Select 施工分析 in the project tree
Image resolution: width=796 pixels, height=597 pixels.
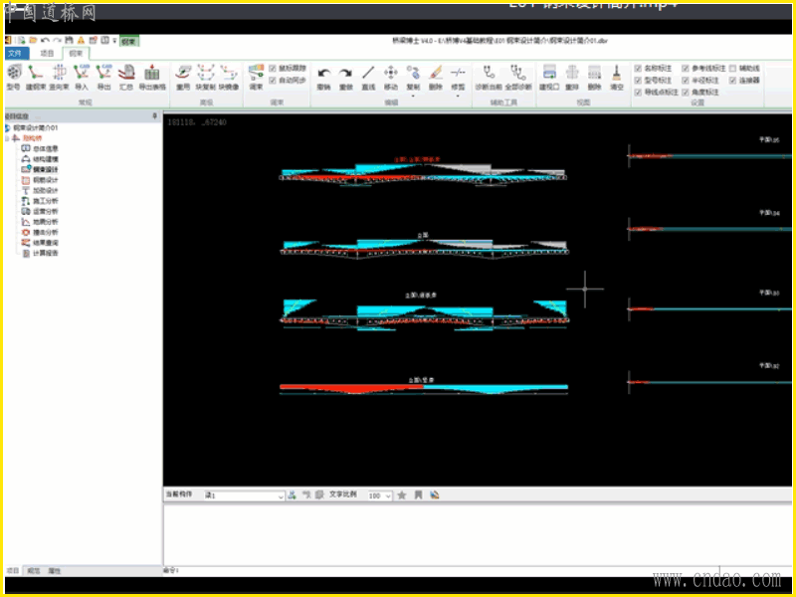tap(45, 201)
